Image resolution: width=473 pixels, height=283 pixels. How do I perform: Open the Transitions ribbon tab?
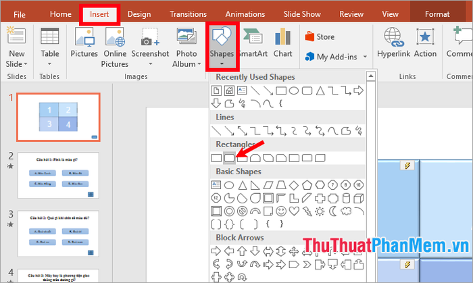coord(188,14)
